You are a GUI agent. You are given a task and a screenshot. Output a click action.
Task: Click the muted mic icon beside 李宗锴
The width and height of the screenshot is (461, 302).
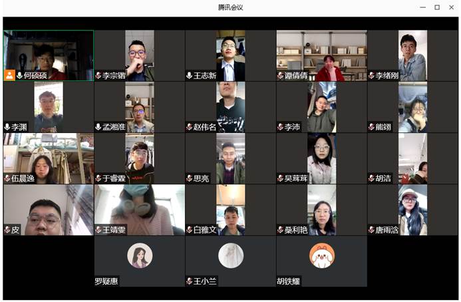click(x=98, y=76)
